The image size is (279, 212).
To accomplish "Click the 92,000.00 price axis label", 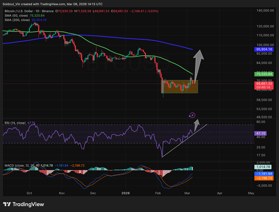I will tap(264, 54).
